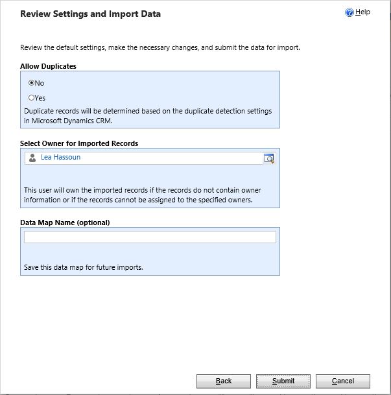391x395 pixels.
Task: Click the blue Help question mark icon
Action: pos(350,12)
